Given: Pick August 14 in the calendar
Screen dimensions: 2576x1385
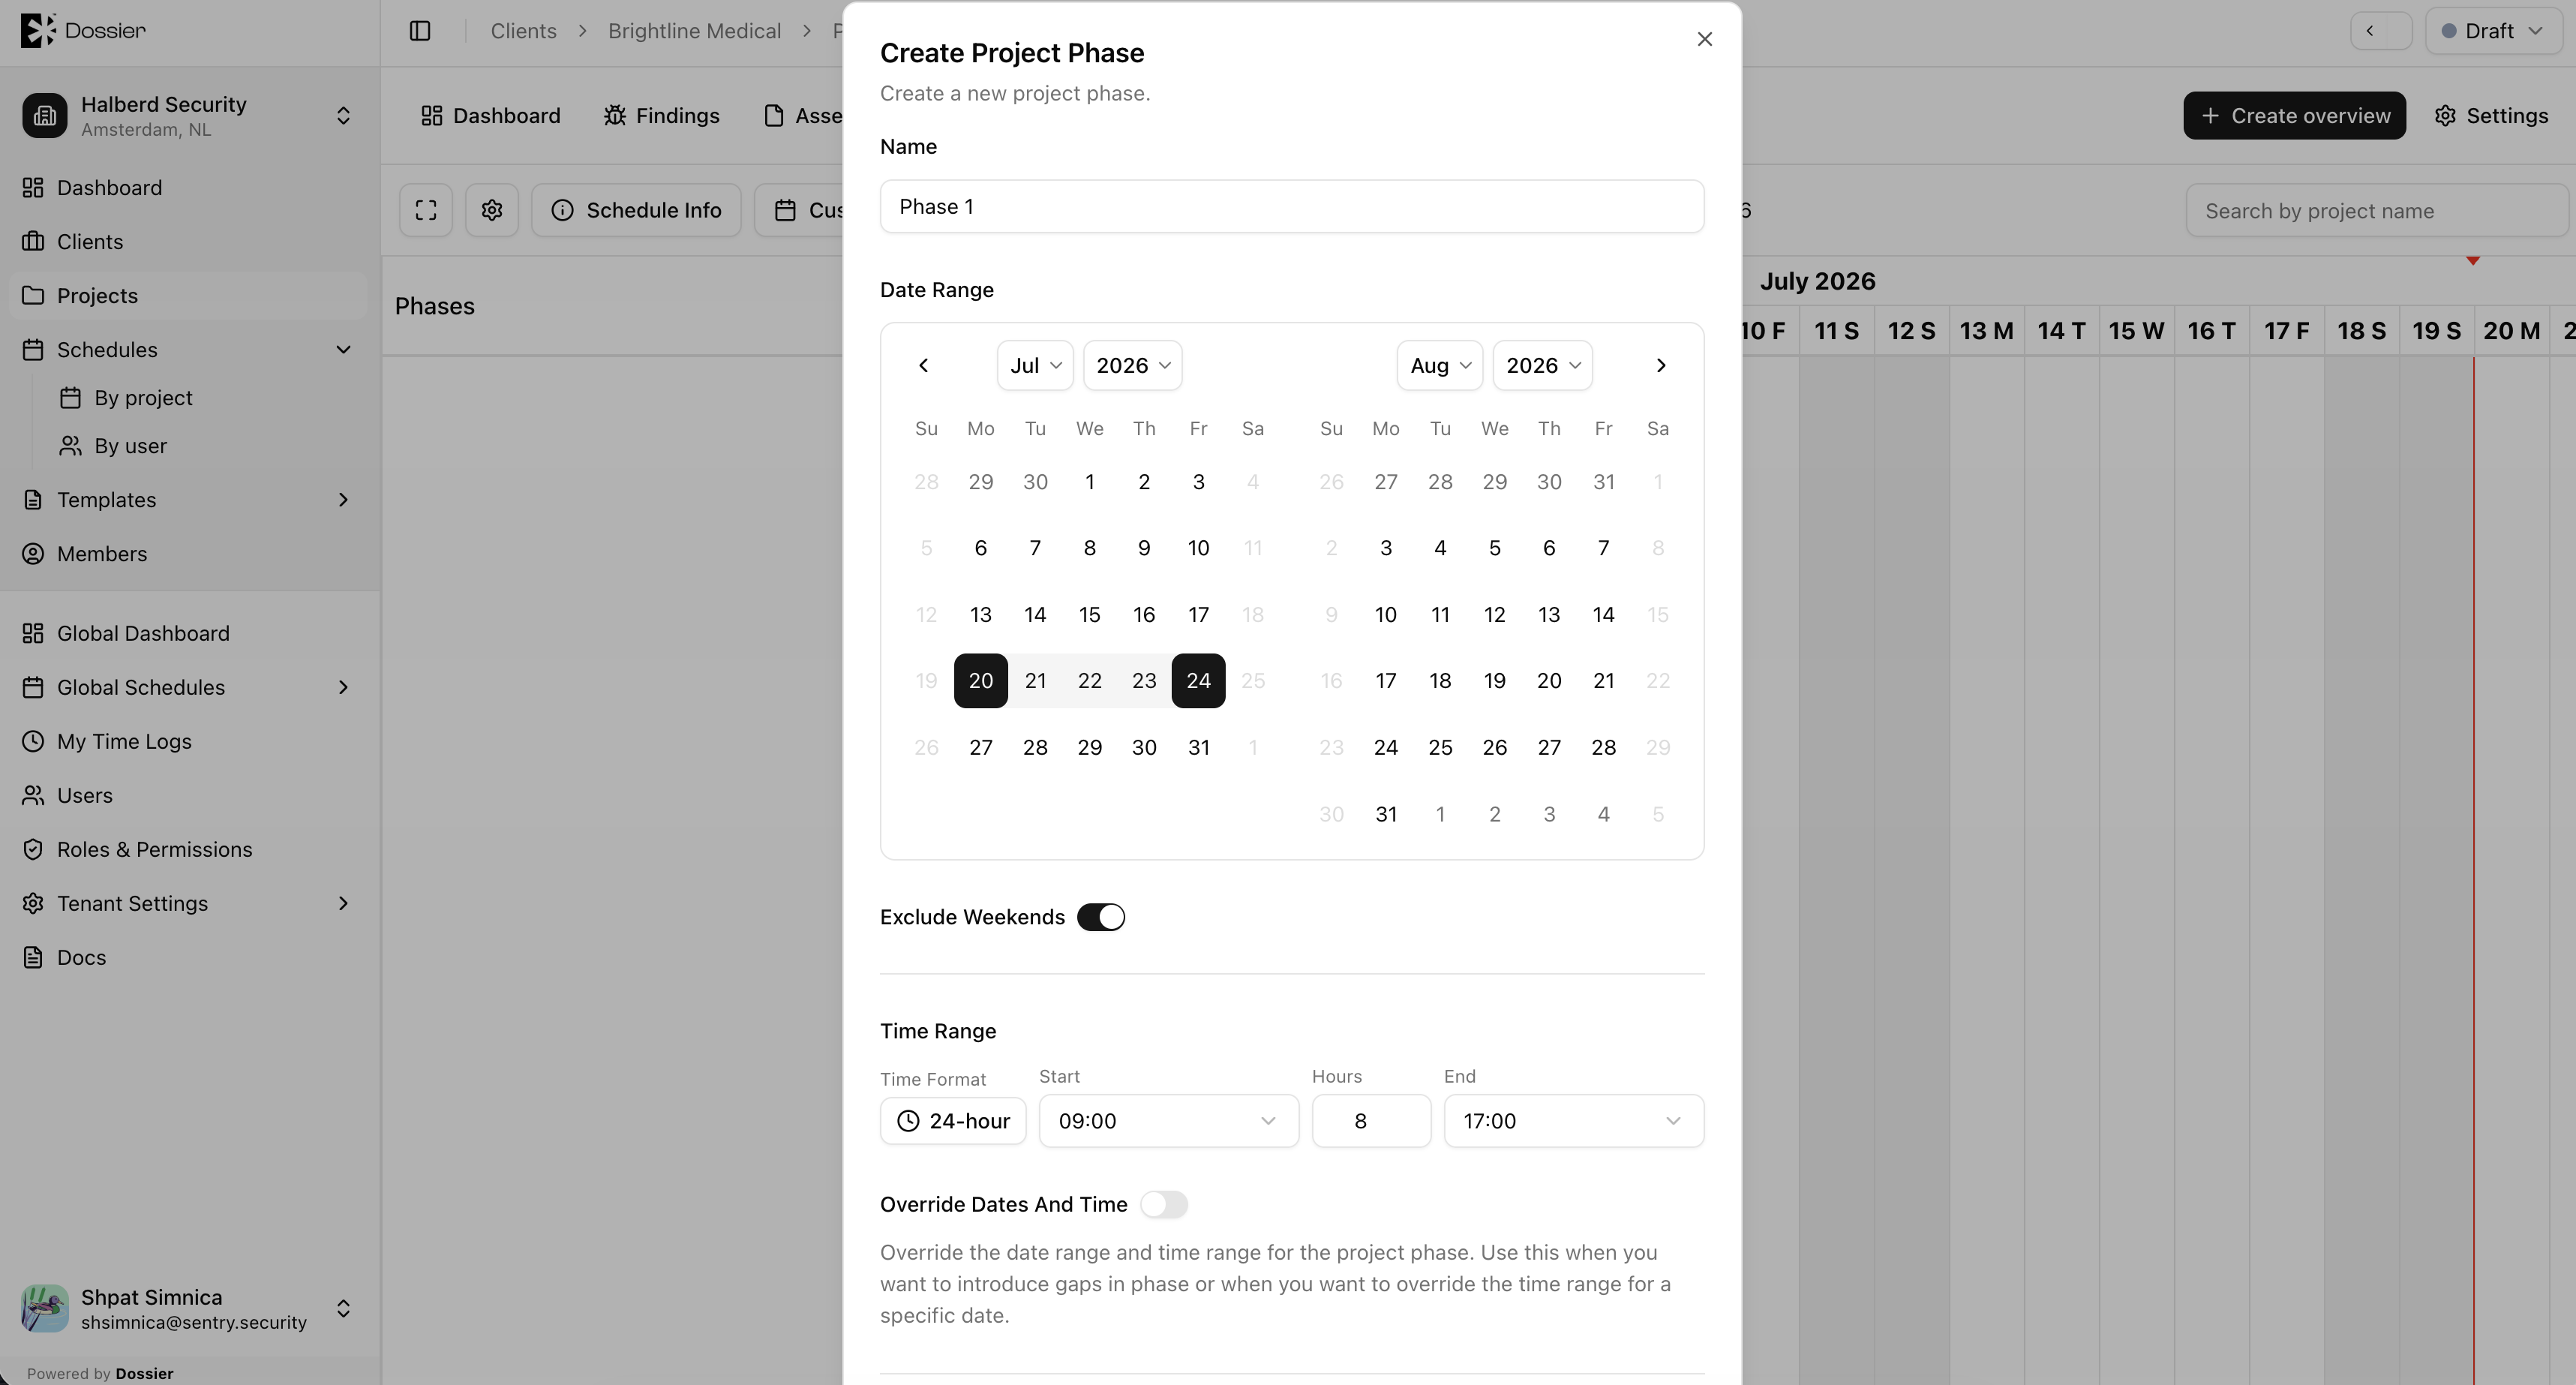Looking at the screenshot, I should 1603,614.
